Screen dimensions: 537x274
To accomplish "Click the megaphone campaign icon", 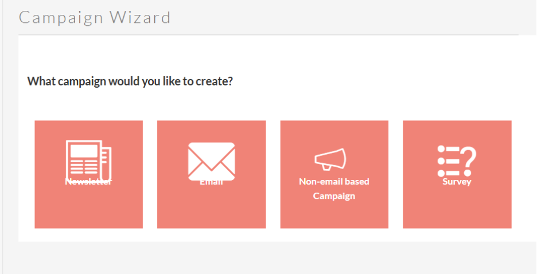I will point(330,159).
